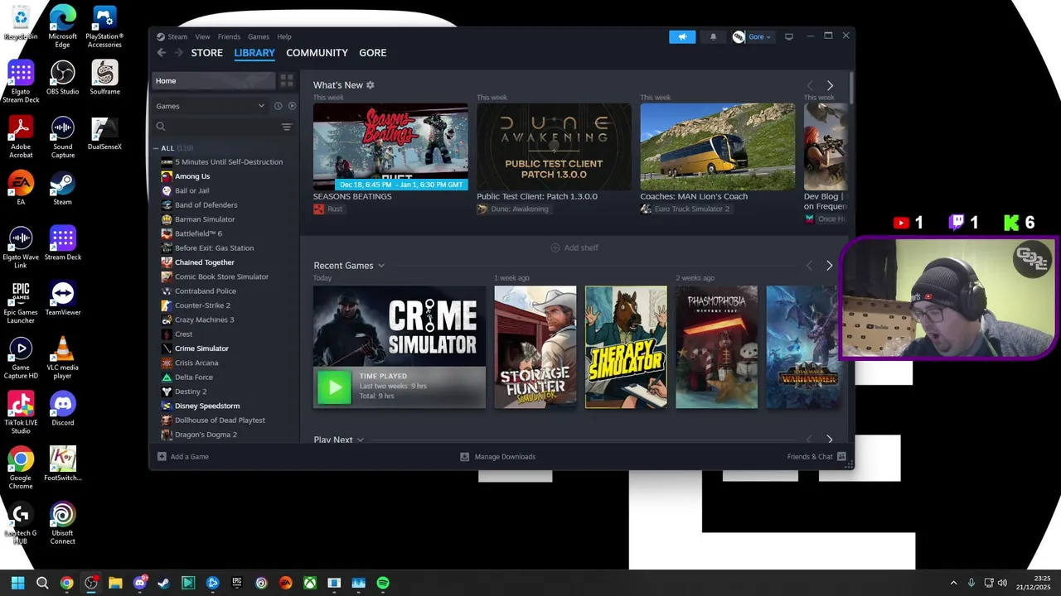
Task: Open the Dune Awakening patch news card
Action: click(x=554, y=147)
